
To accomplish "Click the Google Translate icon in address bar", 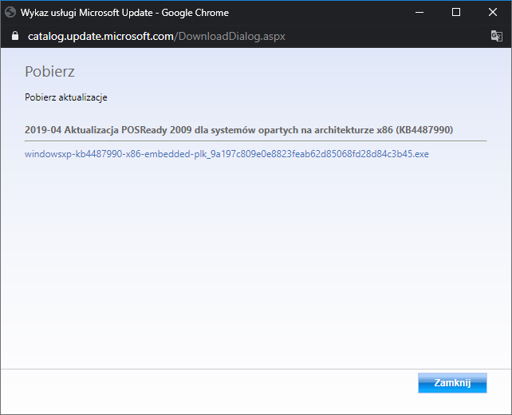I will tap(497, 36).
